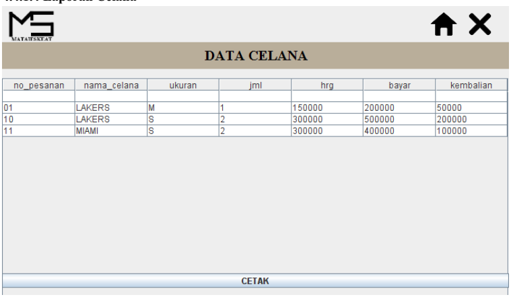Go to the home screen icon

[444, 24]
